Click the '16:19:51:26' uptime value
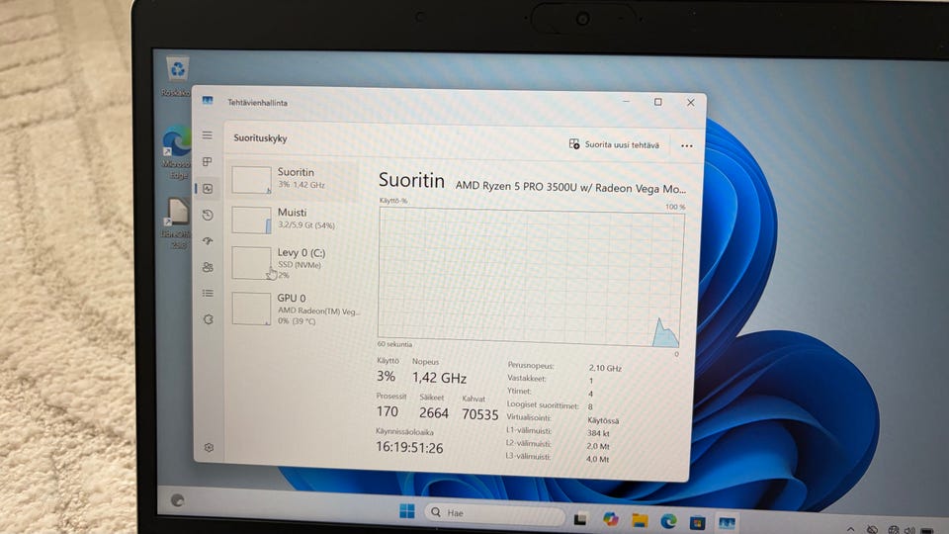Image resolution: width=949 pixels, height=534 pixels. tap(409, 447)
